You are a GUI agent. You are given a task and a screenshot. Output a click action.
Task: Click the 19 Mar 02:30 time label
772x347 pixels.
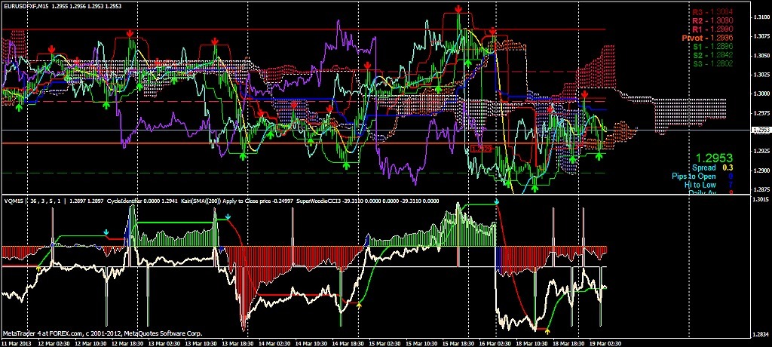pyautogui.click(x=605, y=342)
